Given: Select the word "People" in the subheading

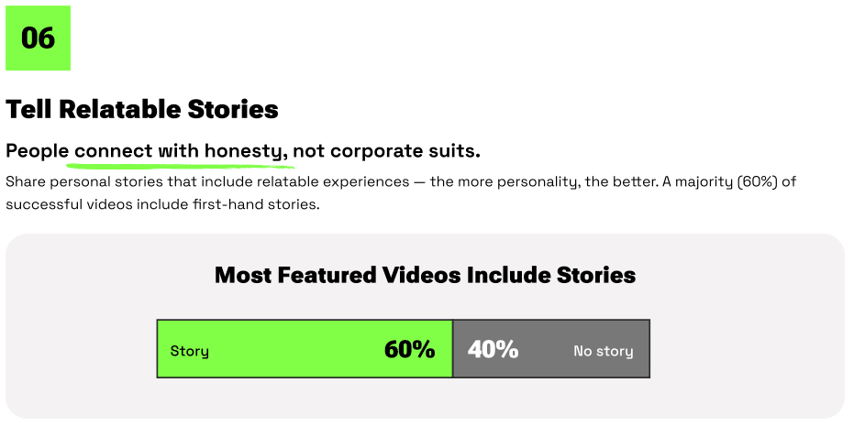Looking at the screenshot, I should 37,150.
